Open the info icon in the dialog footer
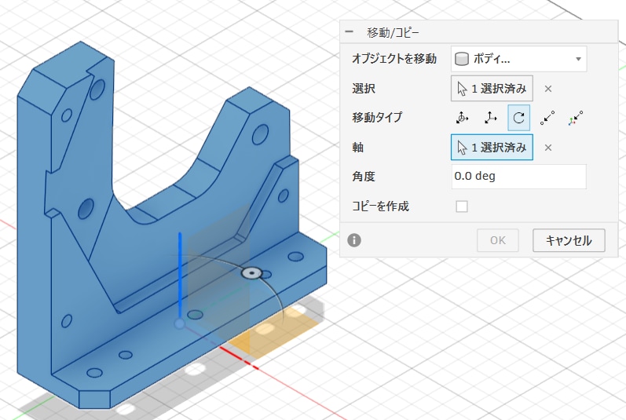The width and height of the screenshot is (626, 420). (354, 240)
